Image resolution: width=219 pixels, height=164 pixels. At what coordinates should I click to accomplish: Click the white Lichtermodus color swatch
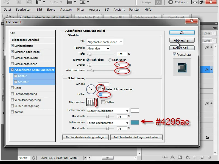tap(135, 110)
